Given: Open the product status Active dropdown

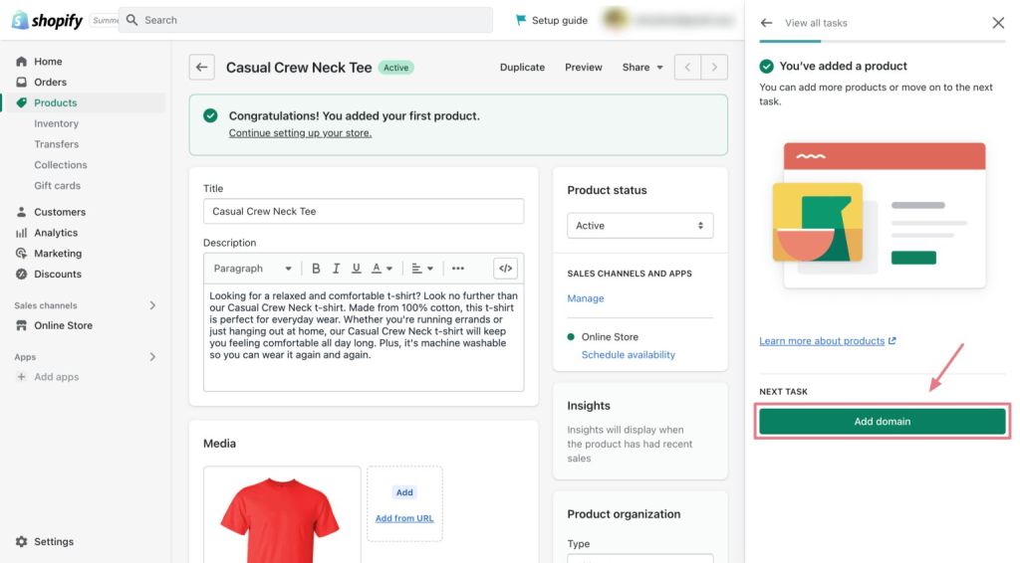Looking at the screenshot, I should click(x=639, y=226).
